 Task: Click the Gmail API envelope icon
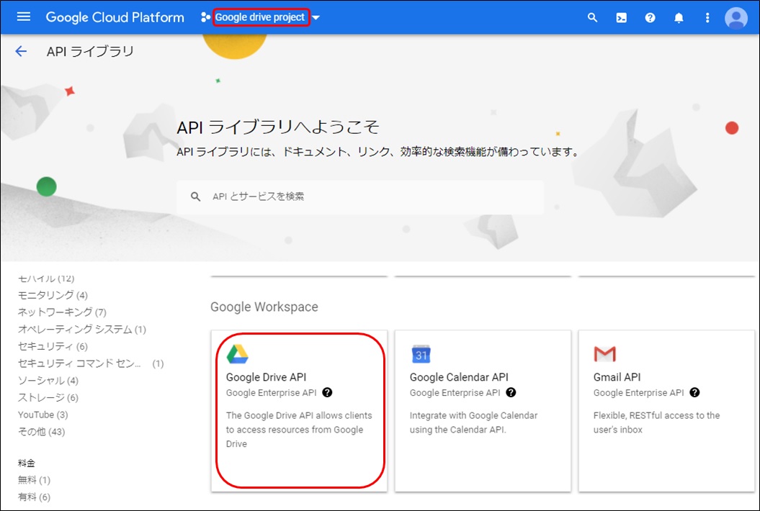click(x=605, y=353)
